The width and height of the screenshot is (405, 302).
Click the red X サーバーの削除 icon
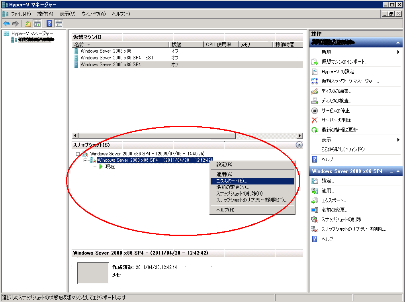point(314,120)
